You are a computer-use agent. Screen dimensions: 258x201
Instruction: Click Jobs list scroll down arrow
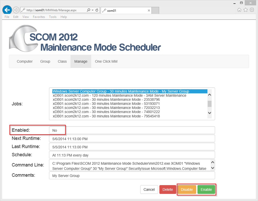point(209,113)
